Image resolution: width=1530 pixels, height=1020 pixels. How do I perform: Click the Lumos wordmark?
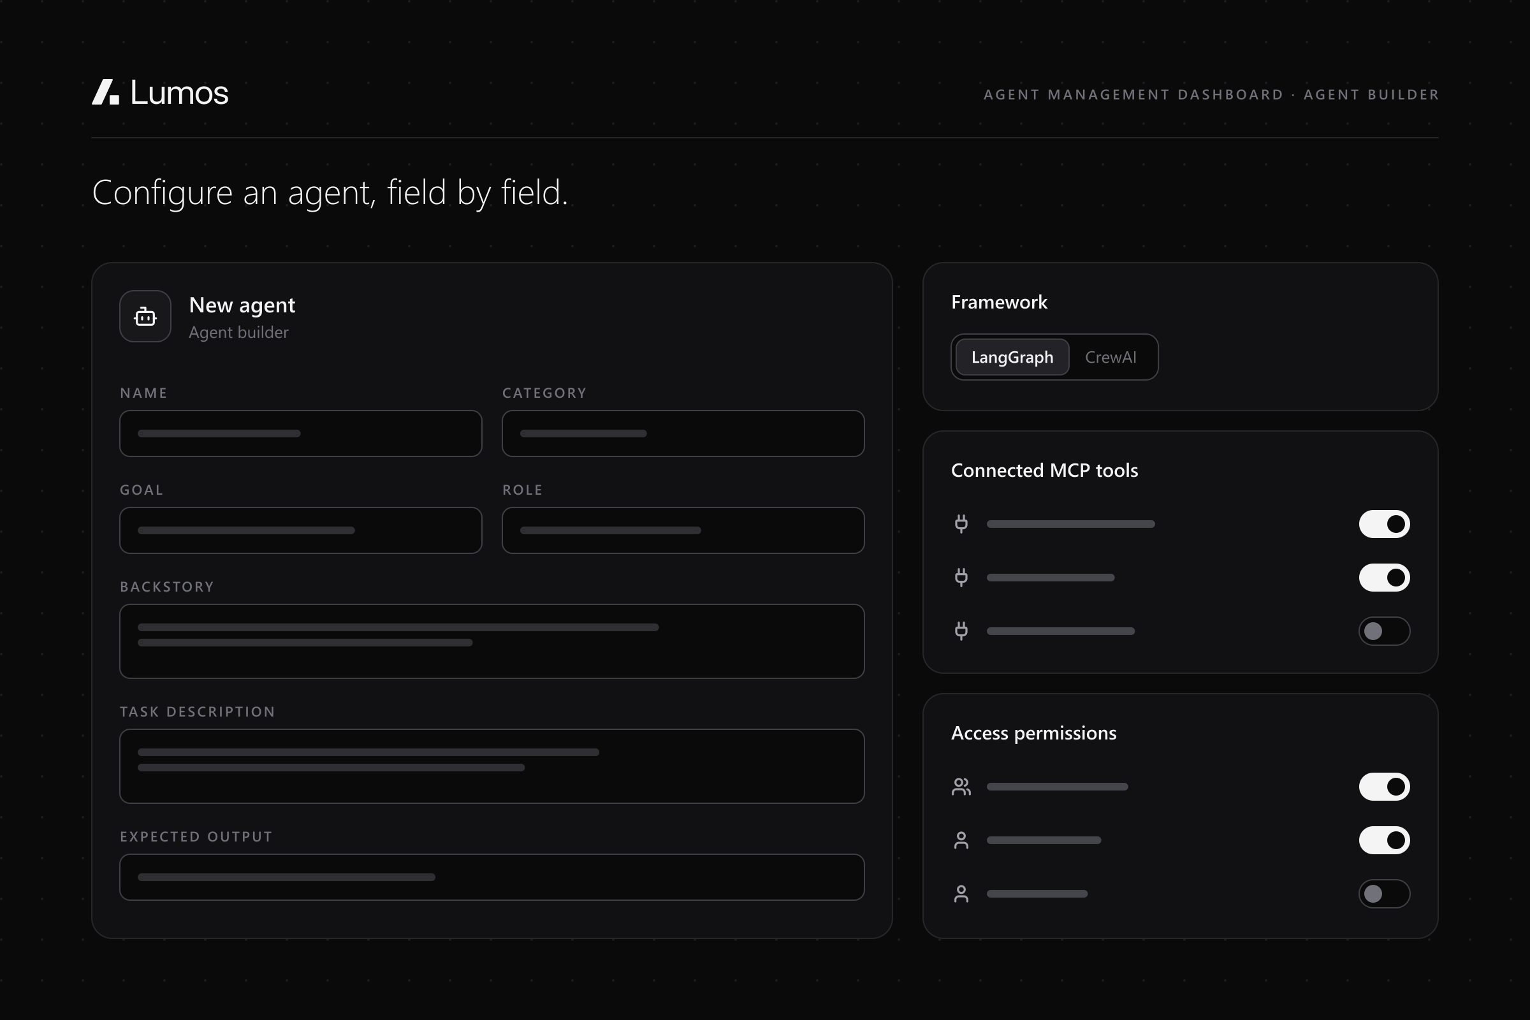[179, 92]
